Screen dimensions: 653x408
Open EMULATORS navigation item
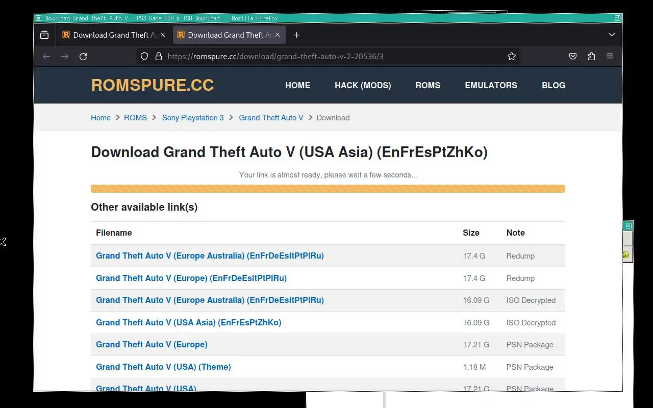(x=491, y=85)
